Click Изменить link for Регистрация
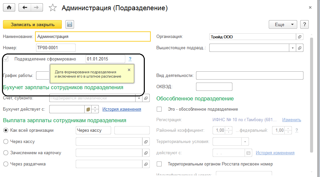Image resolution: width=320 pixels, height=177 pixels. (292, 120)
